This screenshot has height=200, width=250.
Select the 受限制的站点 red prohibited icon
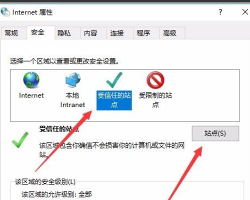[155, 80]
